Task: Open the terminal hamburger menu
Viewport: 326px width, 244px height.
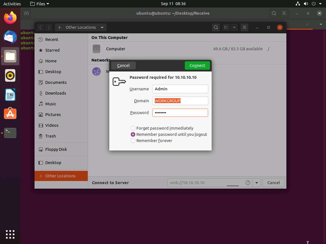Action: pyautogui.click(x=284, y=14)
